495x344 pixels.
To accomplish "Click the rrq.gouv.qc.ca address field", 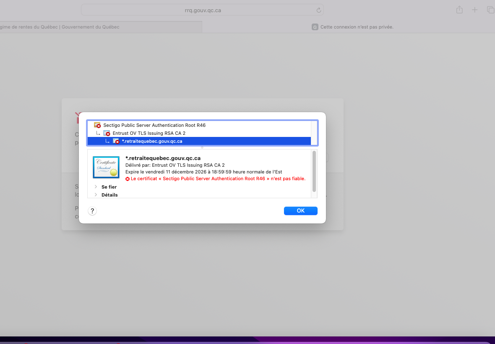I will point(202,10).
